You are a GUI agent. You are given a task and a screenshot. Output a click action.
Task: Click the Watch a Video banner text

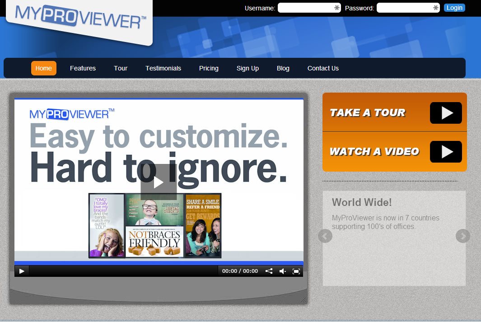click(374, 151)
